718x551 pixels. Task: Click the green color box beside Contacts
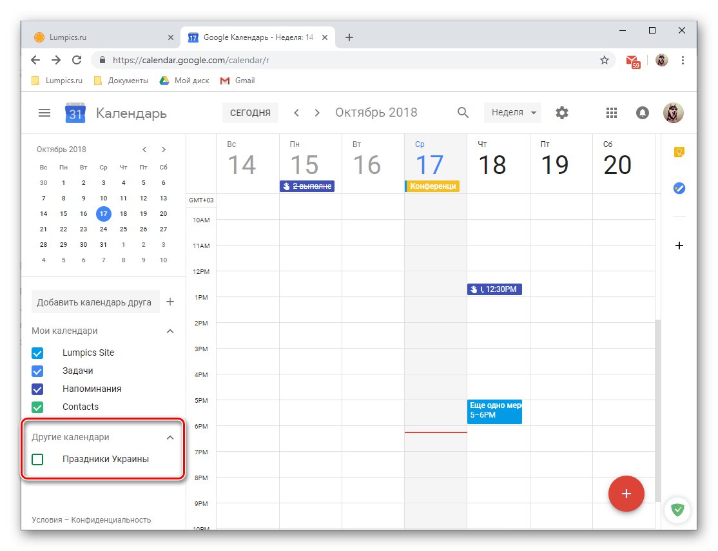pyautogui.click(x=37, y=407)
